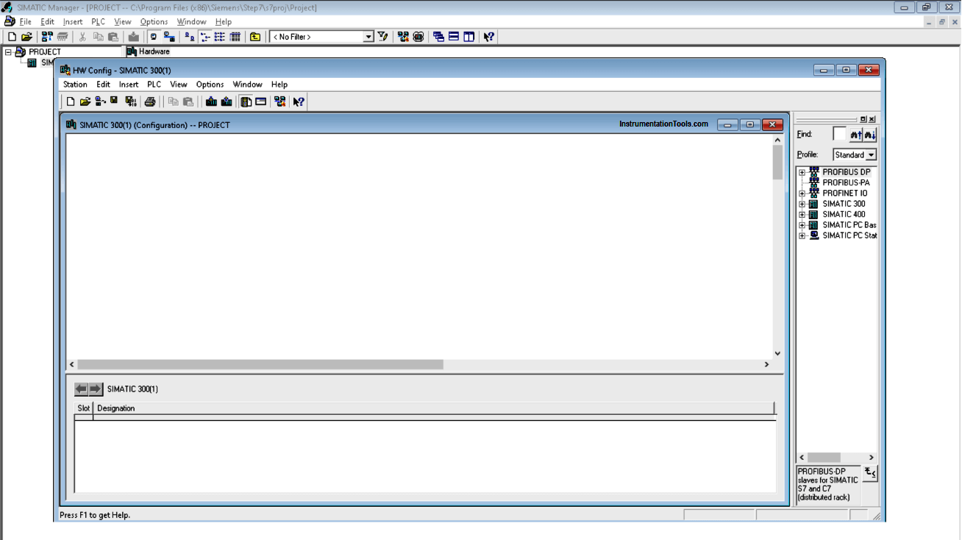Open View menu in SIMATIC Manager
The image size is (962, 540).
pyautogui.click(x=122, y=22)
